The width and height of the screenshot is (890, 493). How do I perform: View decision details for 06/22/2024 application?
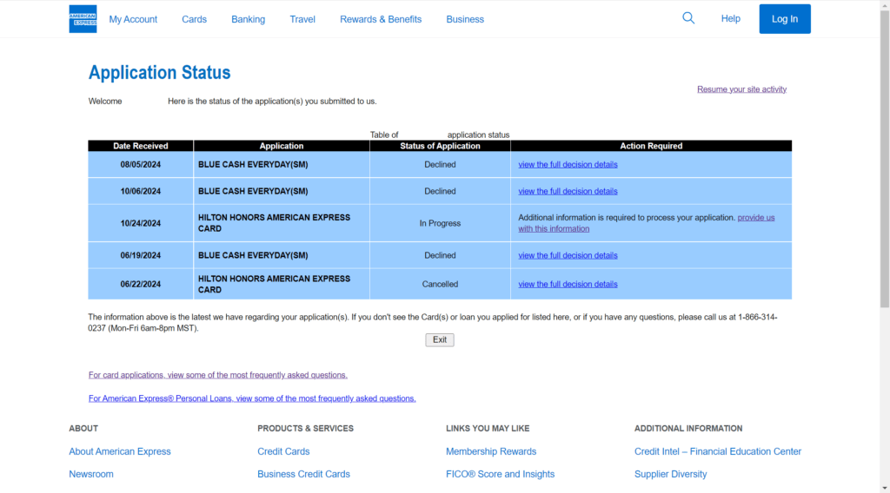tap(568, 285)
